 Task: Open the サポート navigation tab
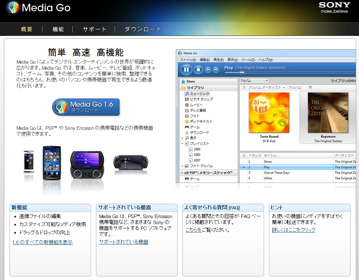tap(95, 29)
